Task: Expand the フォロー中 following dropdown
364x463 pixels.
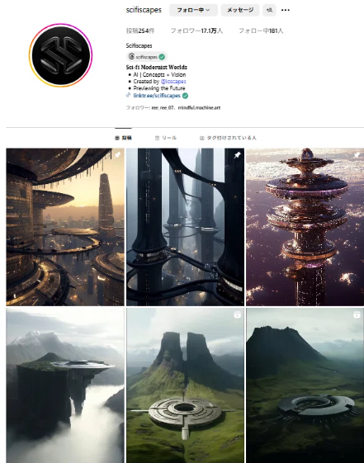Action: [x=193, y=10]
